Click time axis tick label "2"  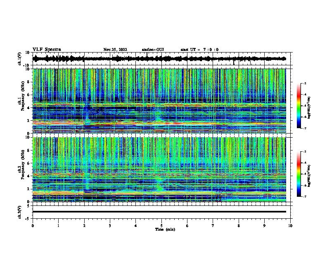point(84,226)
